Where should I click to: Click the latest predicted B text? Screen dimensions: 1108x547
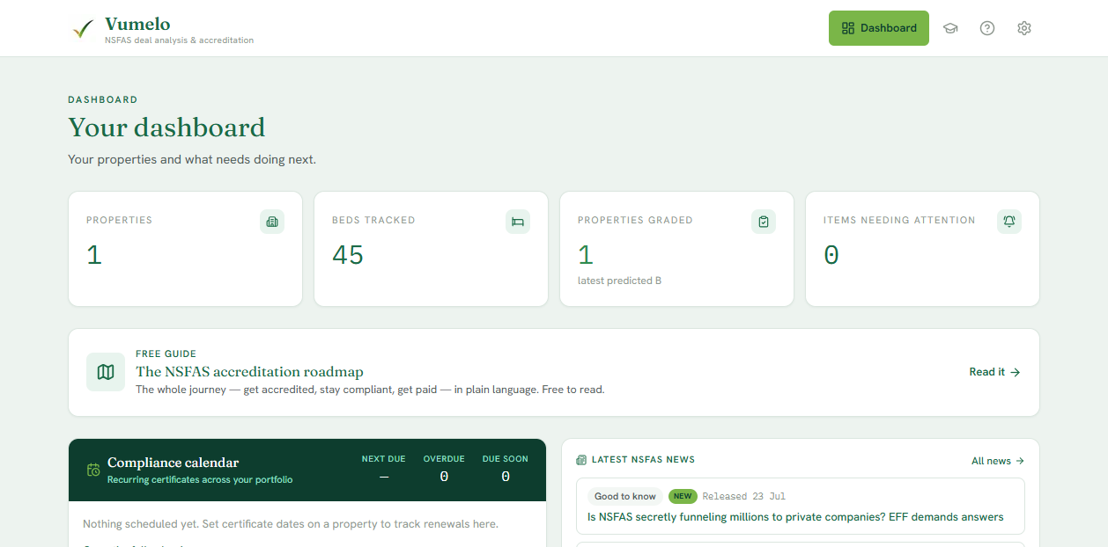619,281
